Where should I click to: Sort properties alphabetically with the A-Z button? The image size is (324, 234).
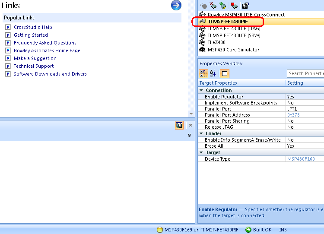213,73
